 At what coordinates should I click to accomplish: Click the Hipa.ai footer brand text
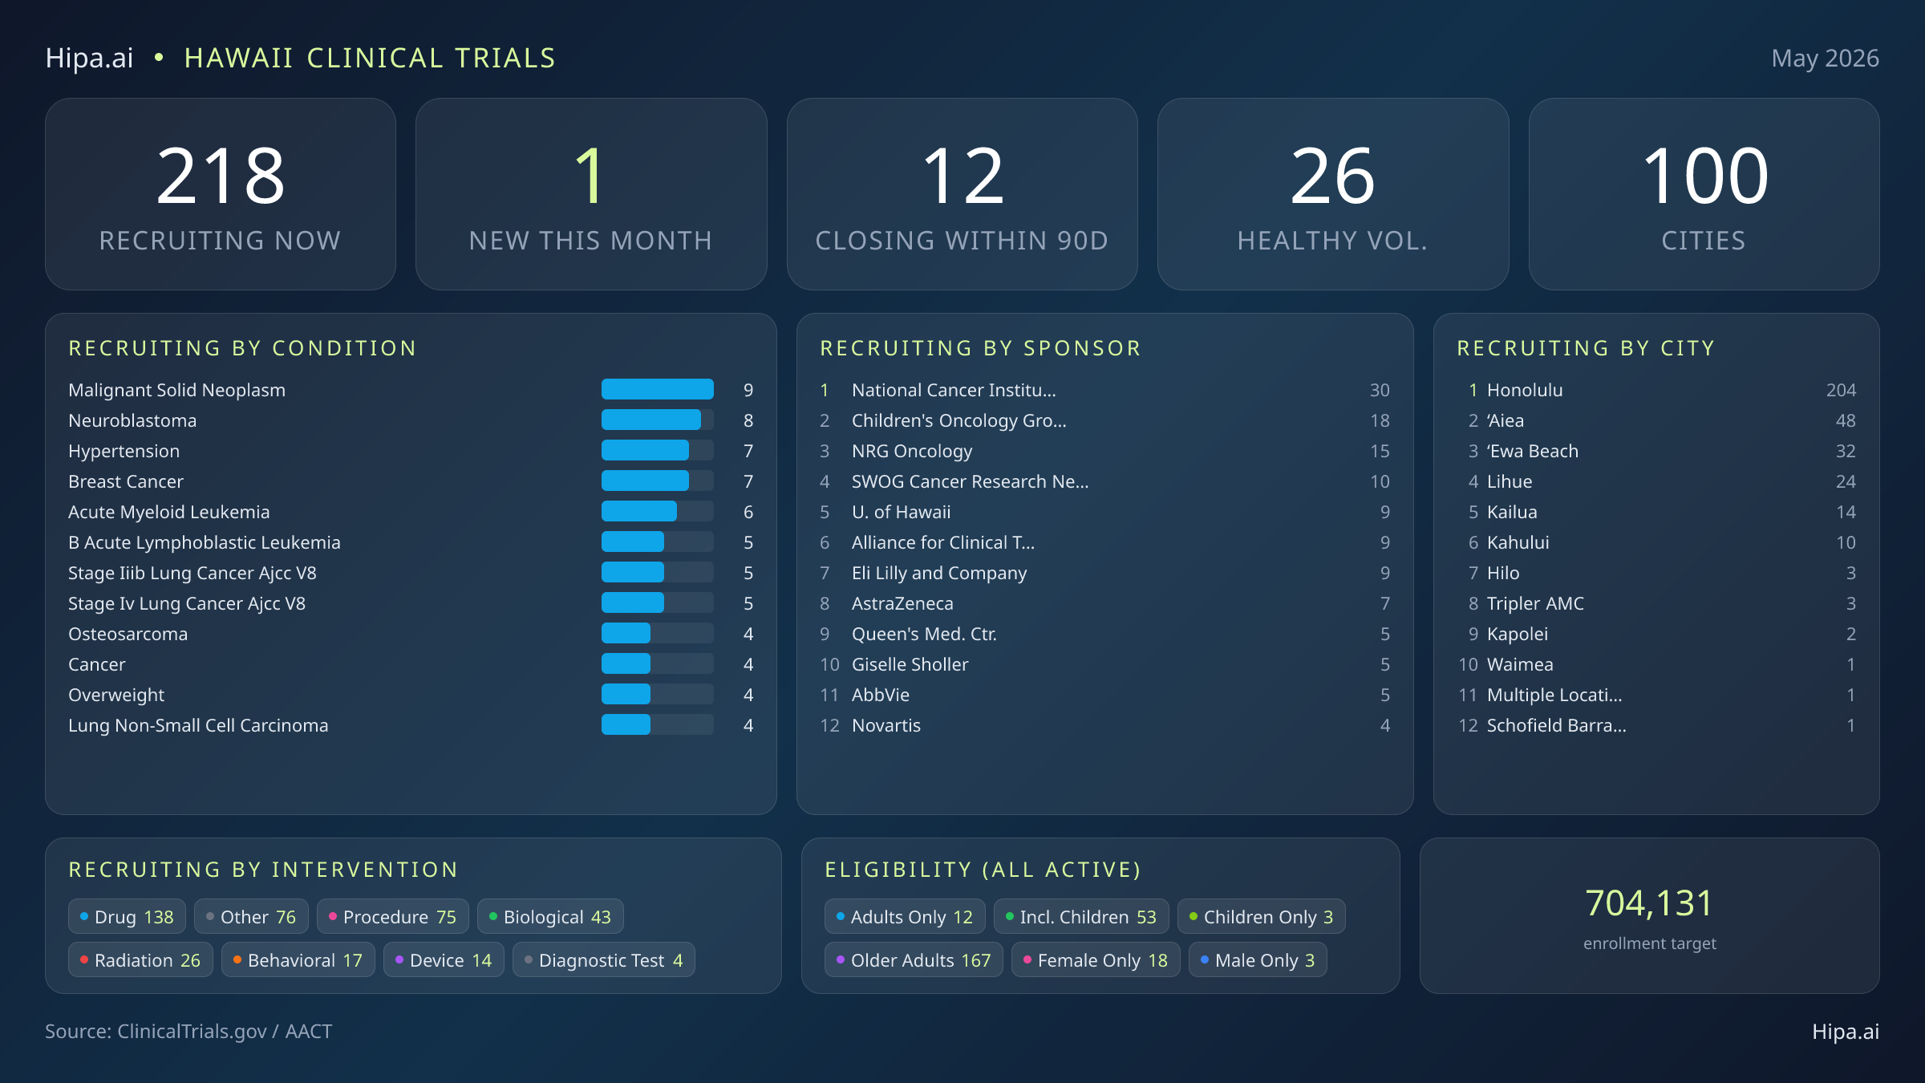(x=1846, y=1032)
